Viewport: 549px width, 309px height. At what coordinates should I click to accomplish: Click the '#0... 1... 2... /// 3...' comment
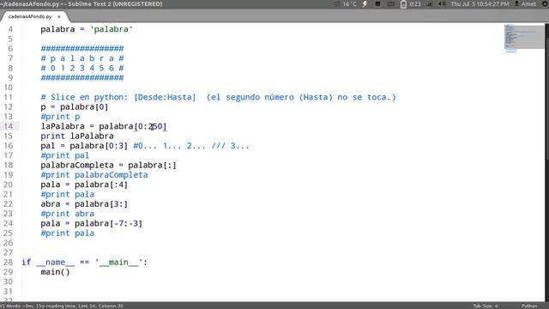pos(191,146)
